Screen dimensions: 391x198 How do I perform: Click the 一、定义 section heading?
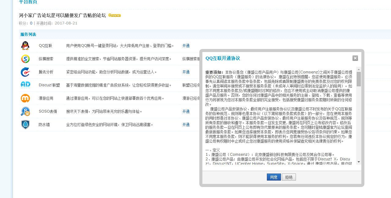pyautogui.click(x=213, y=150)
